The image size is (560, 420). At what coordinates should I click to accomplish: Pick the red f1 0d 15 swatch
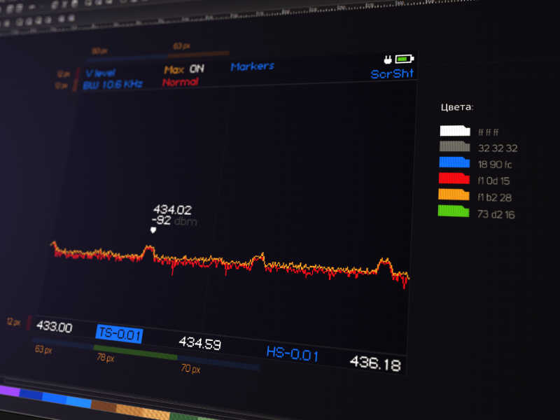click(x=455, y=179)
